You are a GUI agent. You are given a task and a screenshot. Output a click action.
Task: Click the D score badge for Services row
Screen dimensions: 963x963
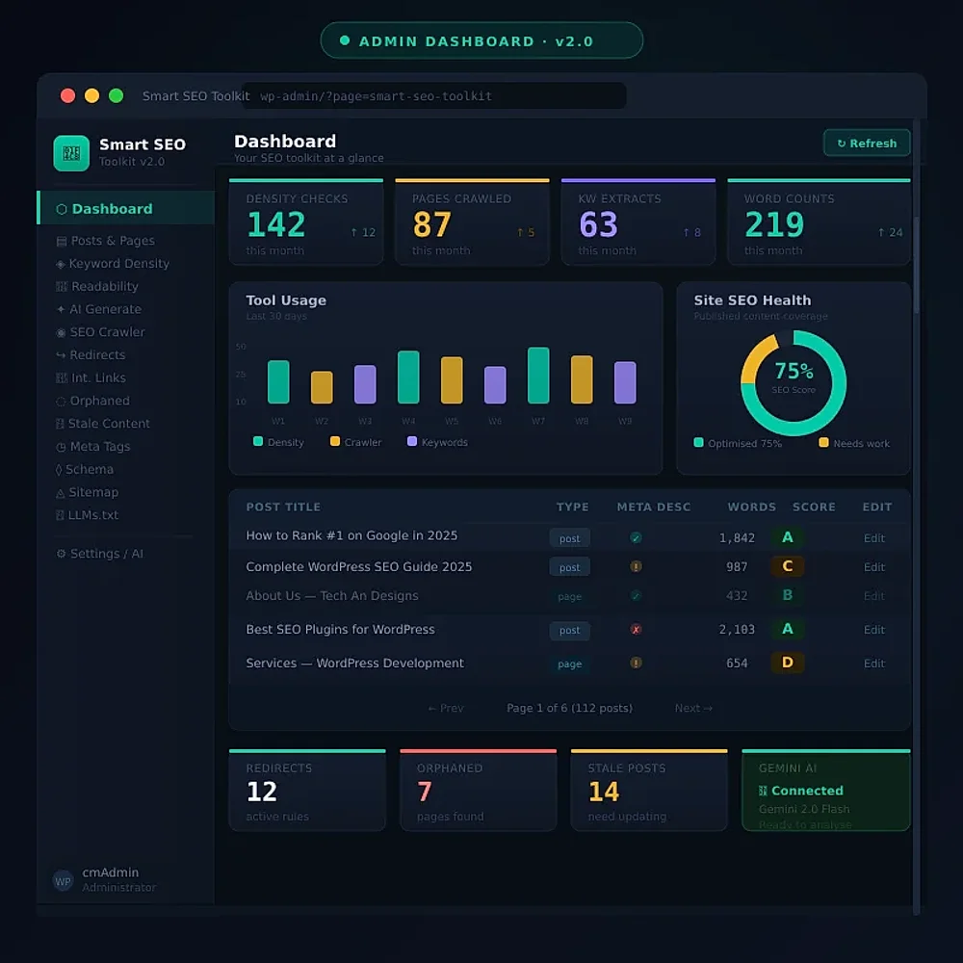tap(788, 663)
